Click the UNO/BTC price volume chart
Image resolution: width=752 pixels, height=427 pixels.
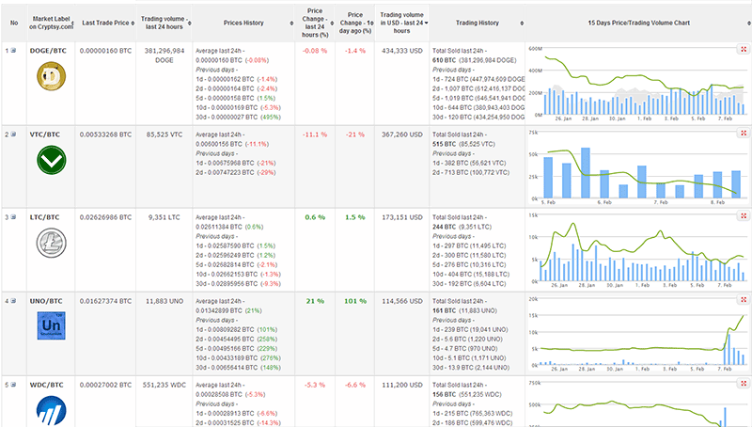638,334
